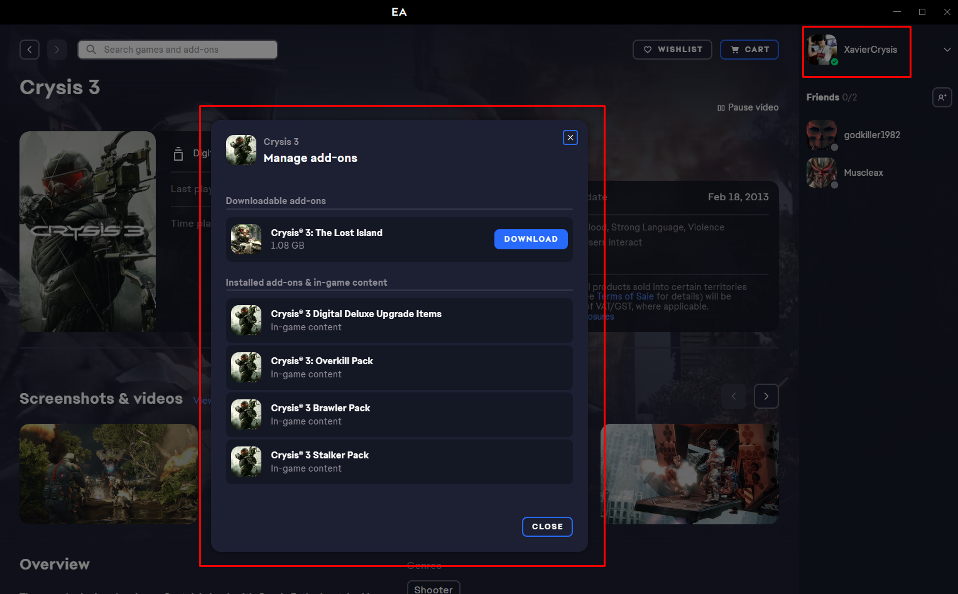
Task: Click Crysis 3 icon in dialog header
Action: (x=241, y=150)
